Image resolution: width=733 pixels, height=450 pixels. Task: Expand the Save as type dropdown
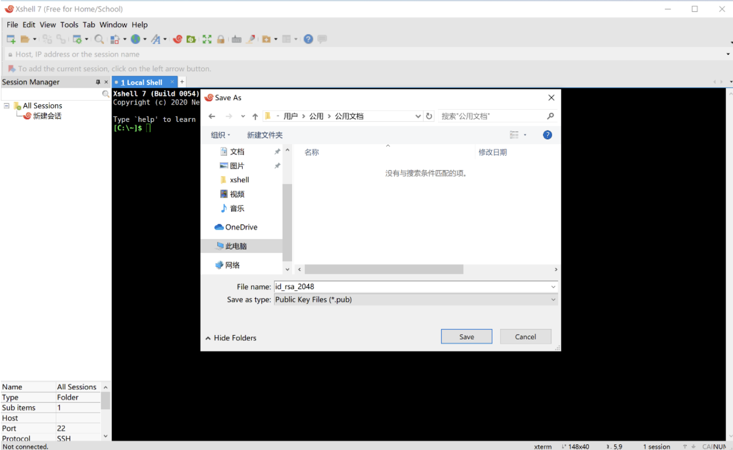tap(553, 300)
